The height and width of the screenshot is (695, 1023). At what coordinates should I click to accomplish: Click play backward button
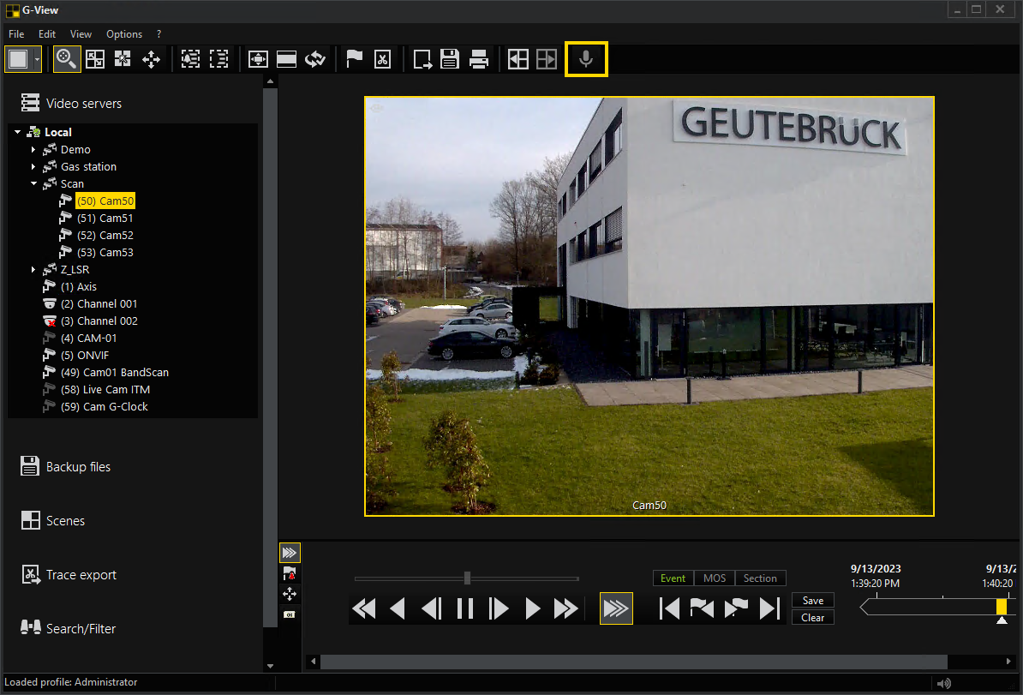(398, 608)
